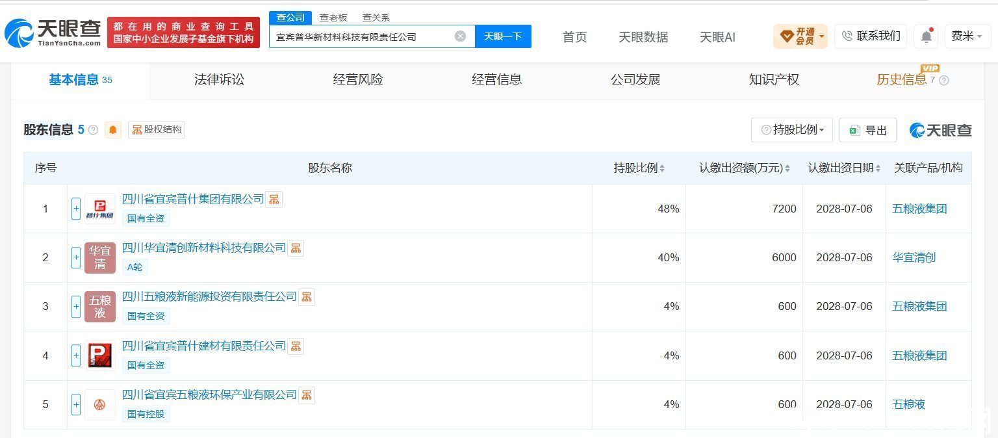The height and width of the screenshot is (438, 998).
Task: Open 天眼AI in top navigation
Action: (x=717, y=37)
